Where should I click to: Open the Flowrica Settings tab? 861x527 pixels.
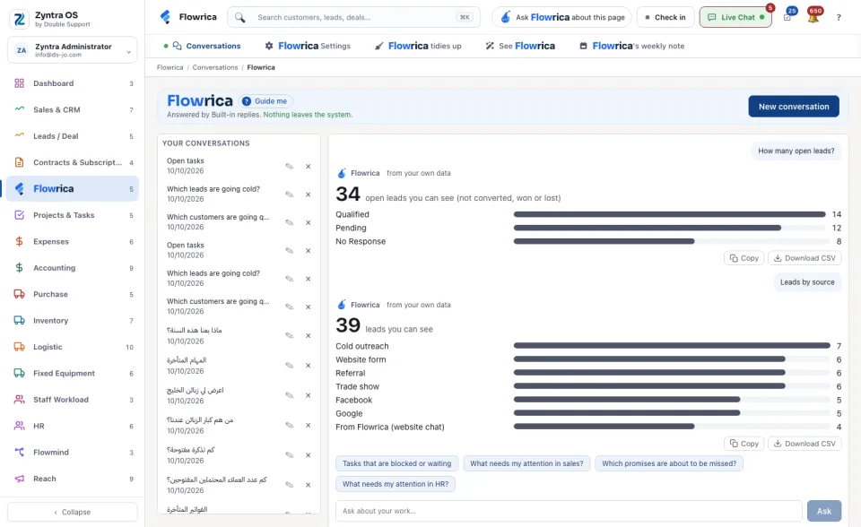pos(308,46)
